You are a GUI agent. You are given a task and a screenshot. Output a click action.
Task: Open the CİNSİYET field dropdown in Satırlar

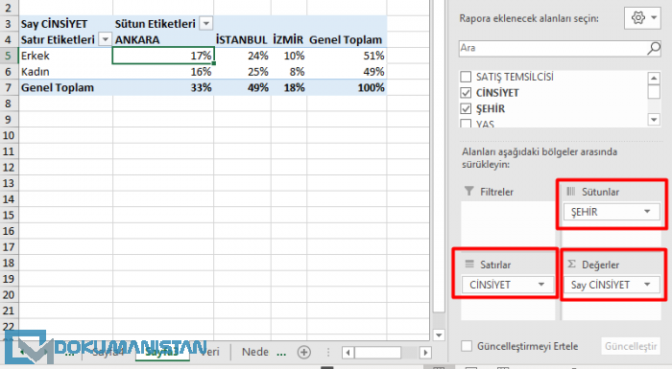tap(541, 285)
